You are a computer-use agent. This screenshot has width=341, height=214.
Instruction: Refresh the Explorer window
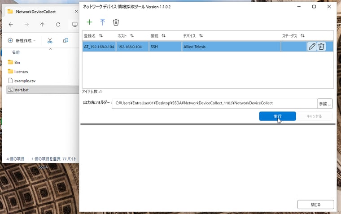point(58,25)
